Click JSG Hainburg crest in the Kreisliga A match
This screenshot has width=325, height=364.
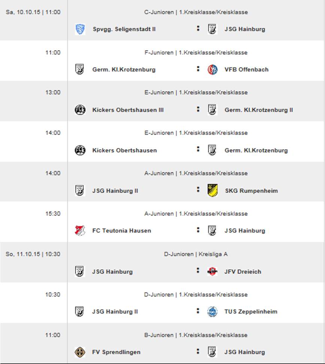[x=80, y=271]
